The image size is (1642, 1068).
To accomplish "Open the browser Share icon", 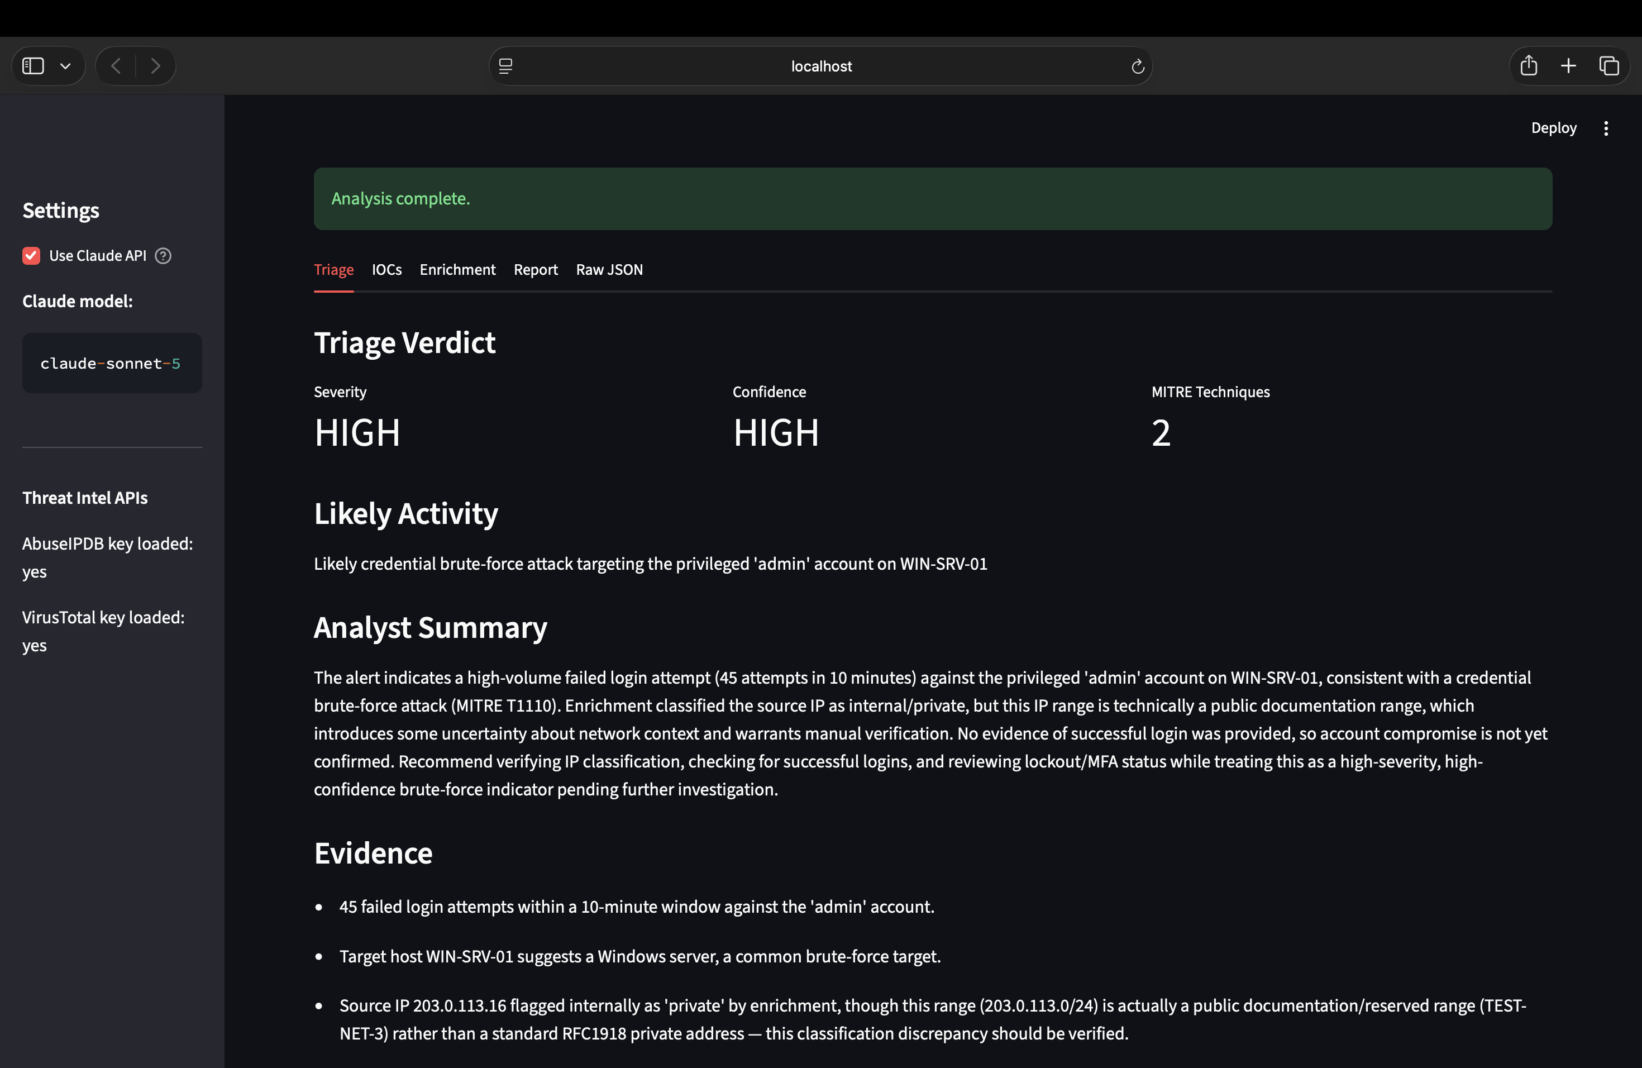I will pos(1529,65).
